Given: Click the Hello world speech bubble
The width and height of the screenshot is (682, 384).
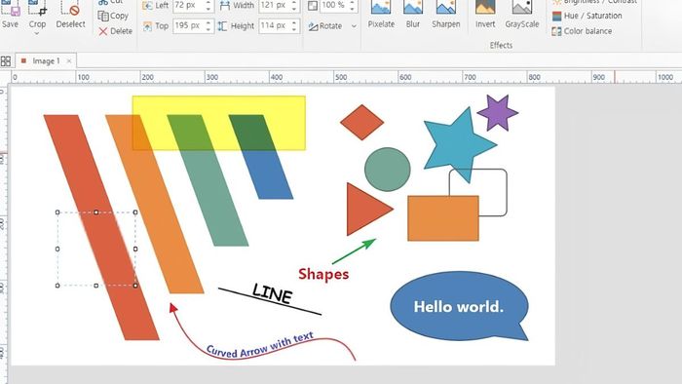Looking at the screenshot, I should point(459,306).
